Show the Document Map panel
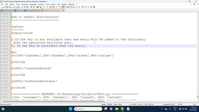 [68, 7]
